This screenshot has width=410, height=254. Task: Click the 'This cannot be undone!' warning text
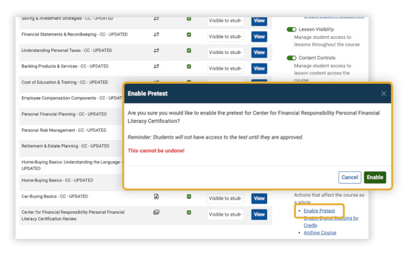click(x=156, y=151)
